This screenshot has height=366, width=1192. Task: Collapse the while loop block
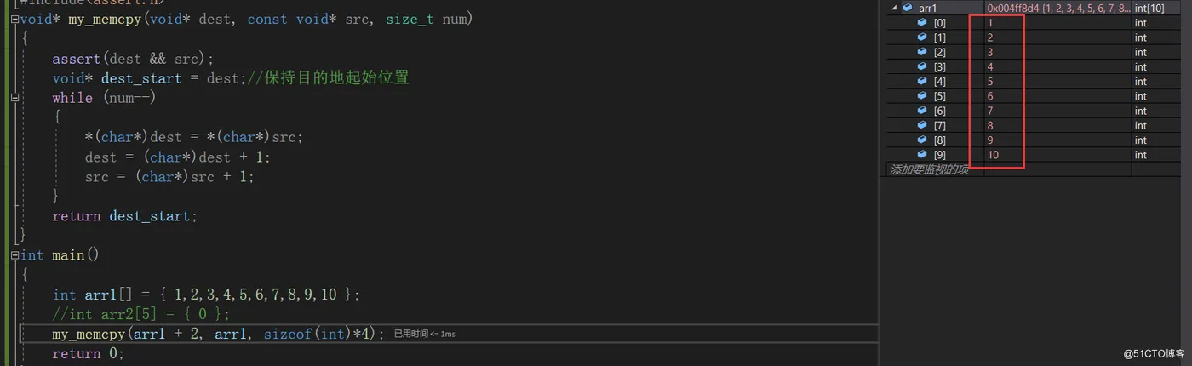point(14,98)
